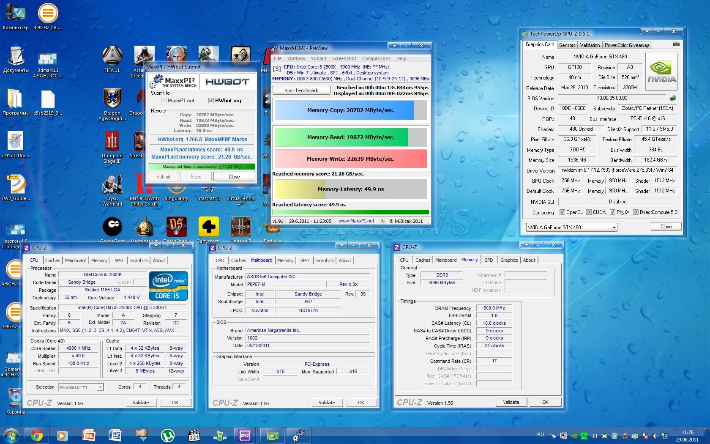Viewport: 710px width, 444px height.
Task: Open the 4.9GHz_OC desktop shortcut
Action: (x=48, y=17)
